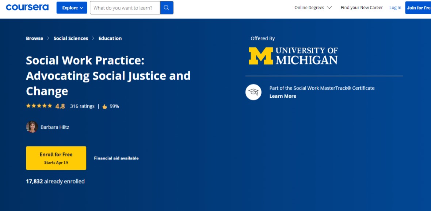Open Find your New Career link

pos(362,8)
